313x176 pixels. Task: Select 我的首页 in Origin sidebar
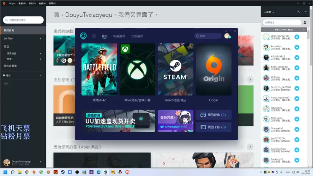23,31
